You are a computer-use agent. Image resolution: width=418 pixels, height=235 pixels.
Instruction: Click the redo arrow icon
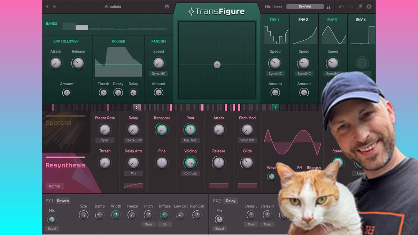[350, 7]
